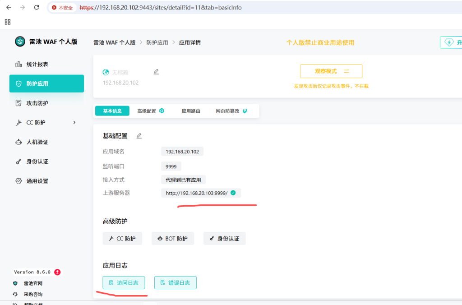Click the 雷池 WAF logo icon
The width and height of the screenshot is (462, 305).
pos(20,42)
